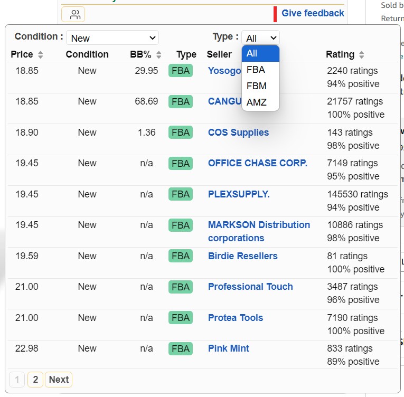
Task: Open MARKSON Distribution corporations link
Action: [x=259, y=231]
